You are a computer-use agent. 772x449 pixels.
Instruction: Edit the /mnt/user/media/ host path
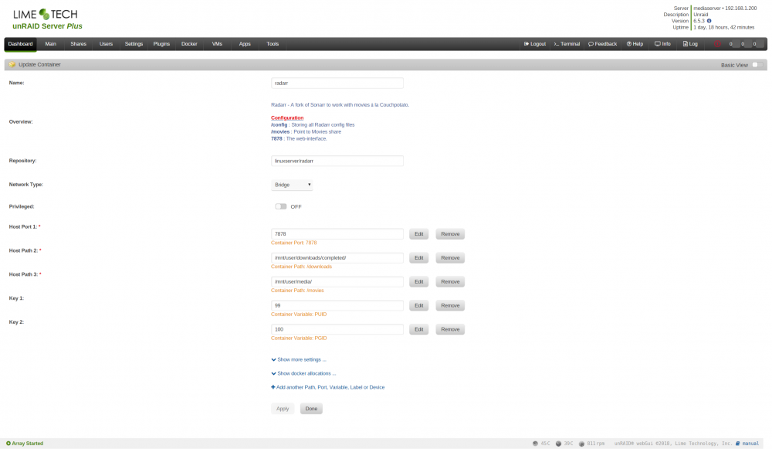tap(419, 282)
